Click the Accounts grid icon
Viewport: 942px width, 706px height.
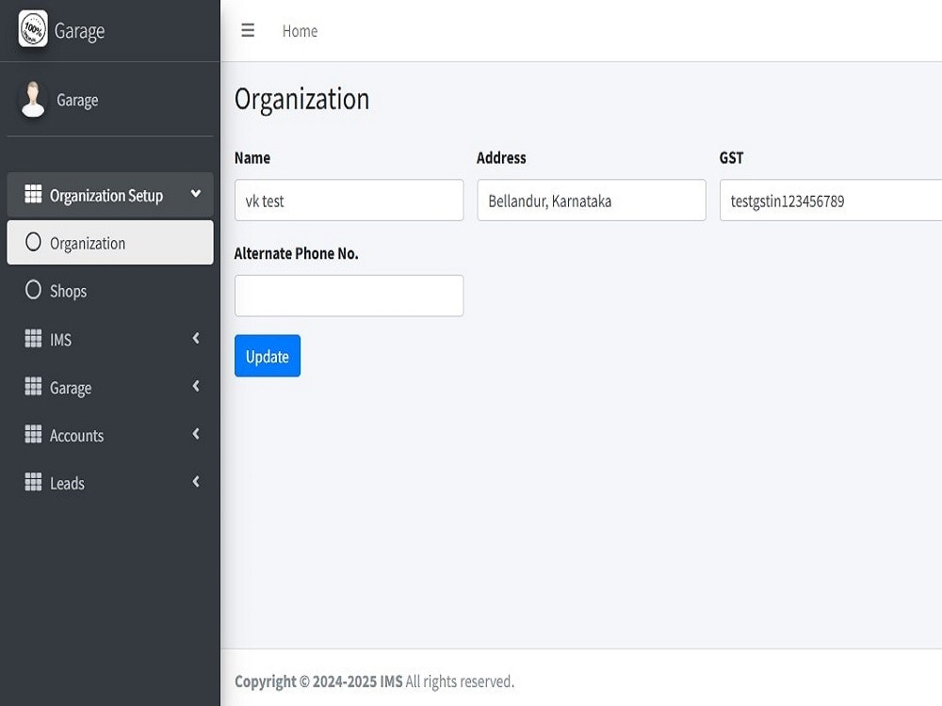(33, 434)
